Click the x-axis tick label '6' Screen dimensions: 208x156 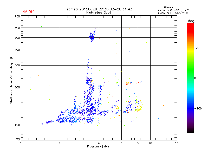tap(121, 143)
